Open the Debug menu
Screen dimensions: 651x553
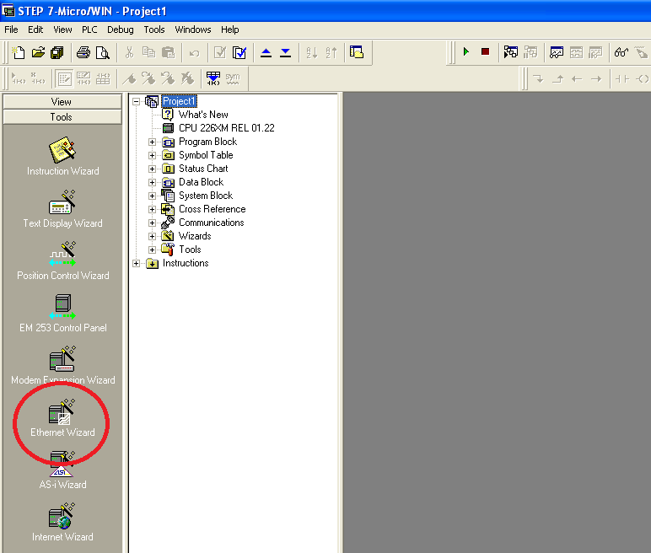121,30
